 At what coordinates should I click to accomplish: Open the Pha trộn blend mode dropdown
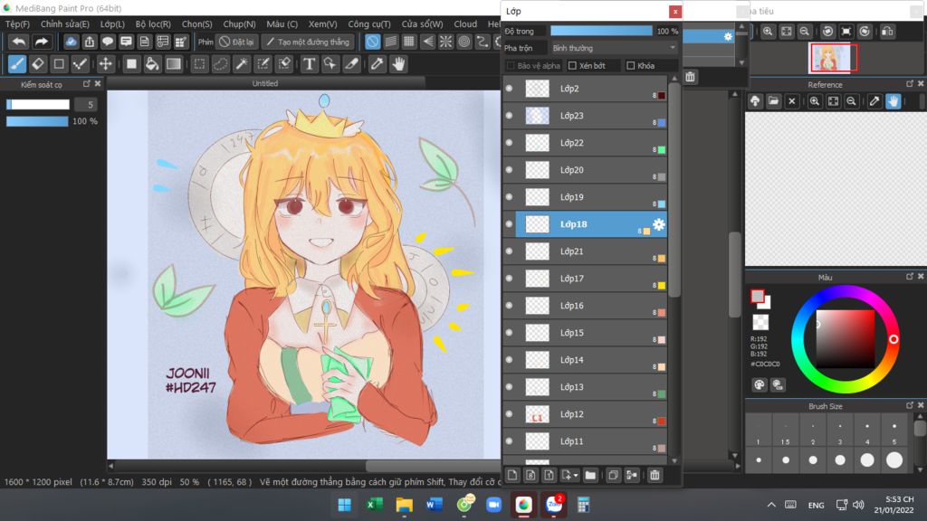[x=614, y=48]
